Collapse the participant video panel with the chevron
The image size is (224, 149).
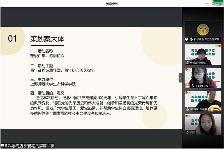(181, 78)
